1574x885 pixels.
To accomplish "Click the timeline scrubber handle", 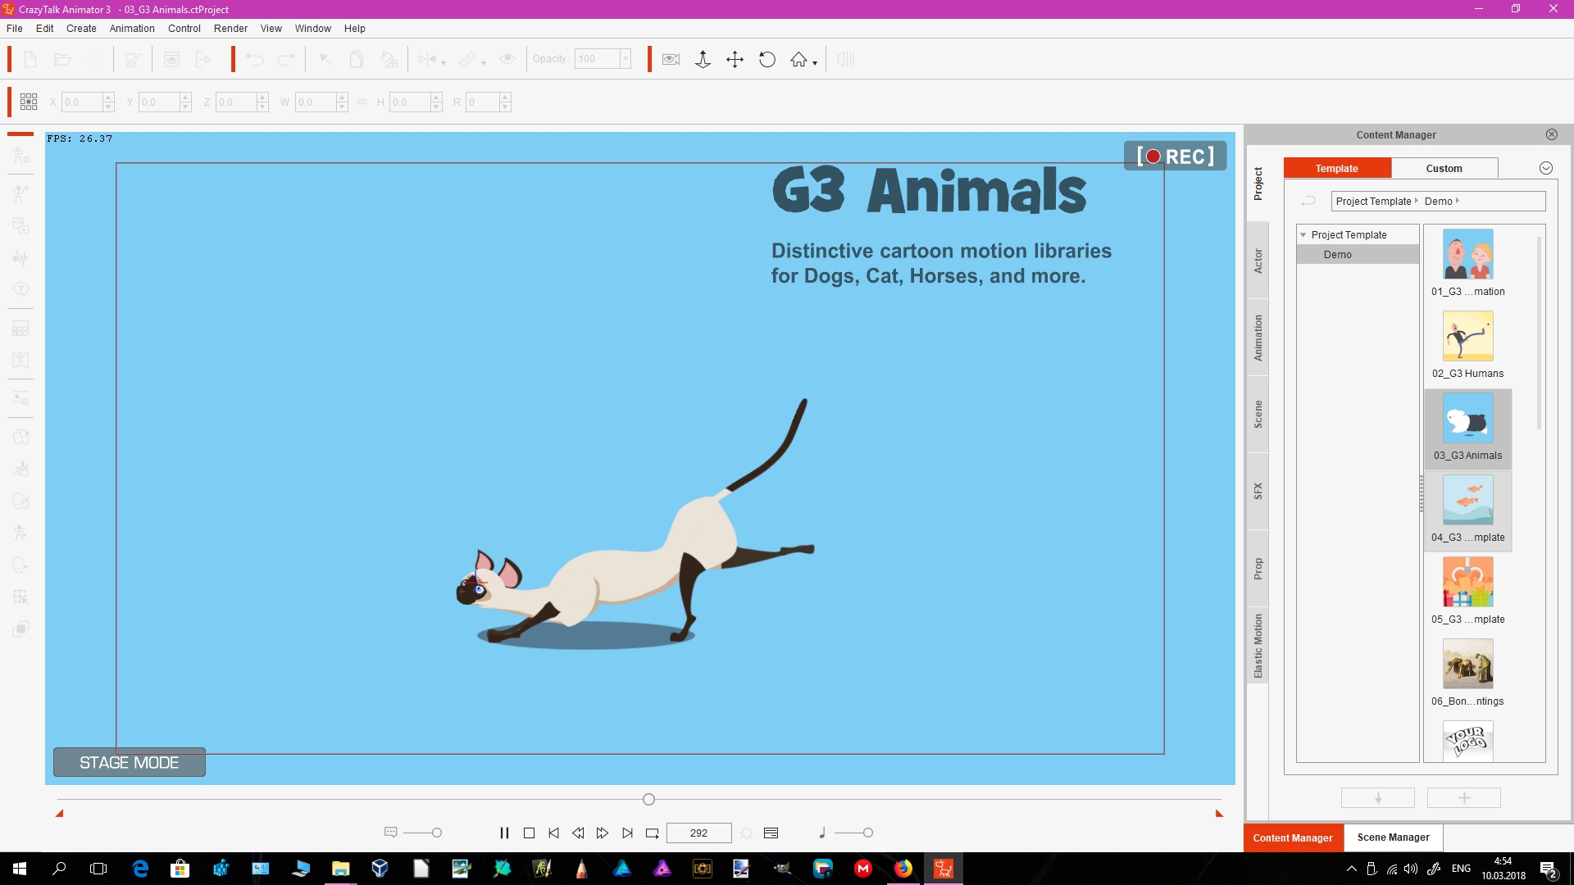I will (648, 799).
